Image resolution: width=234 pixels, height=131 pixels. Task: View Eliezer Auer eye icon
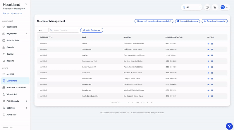pyautogui.click(x=208, y=73)
